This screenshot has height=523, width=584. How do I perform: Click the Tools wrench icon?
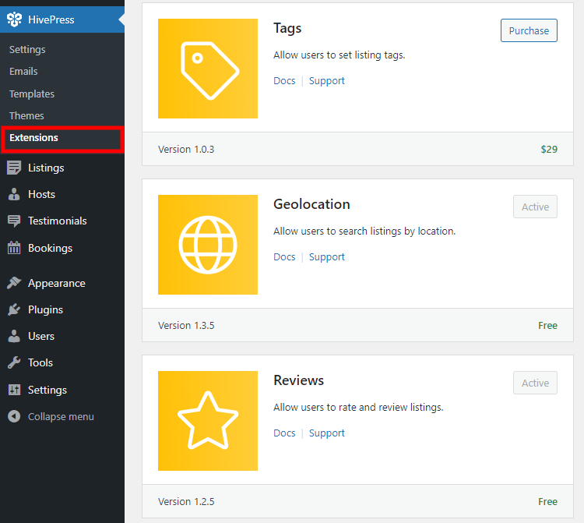[14, 362]
